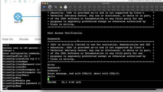
Task: Click 'R1(config-line)#exit' console line
Action: pos(16,75)
